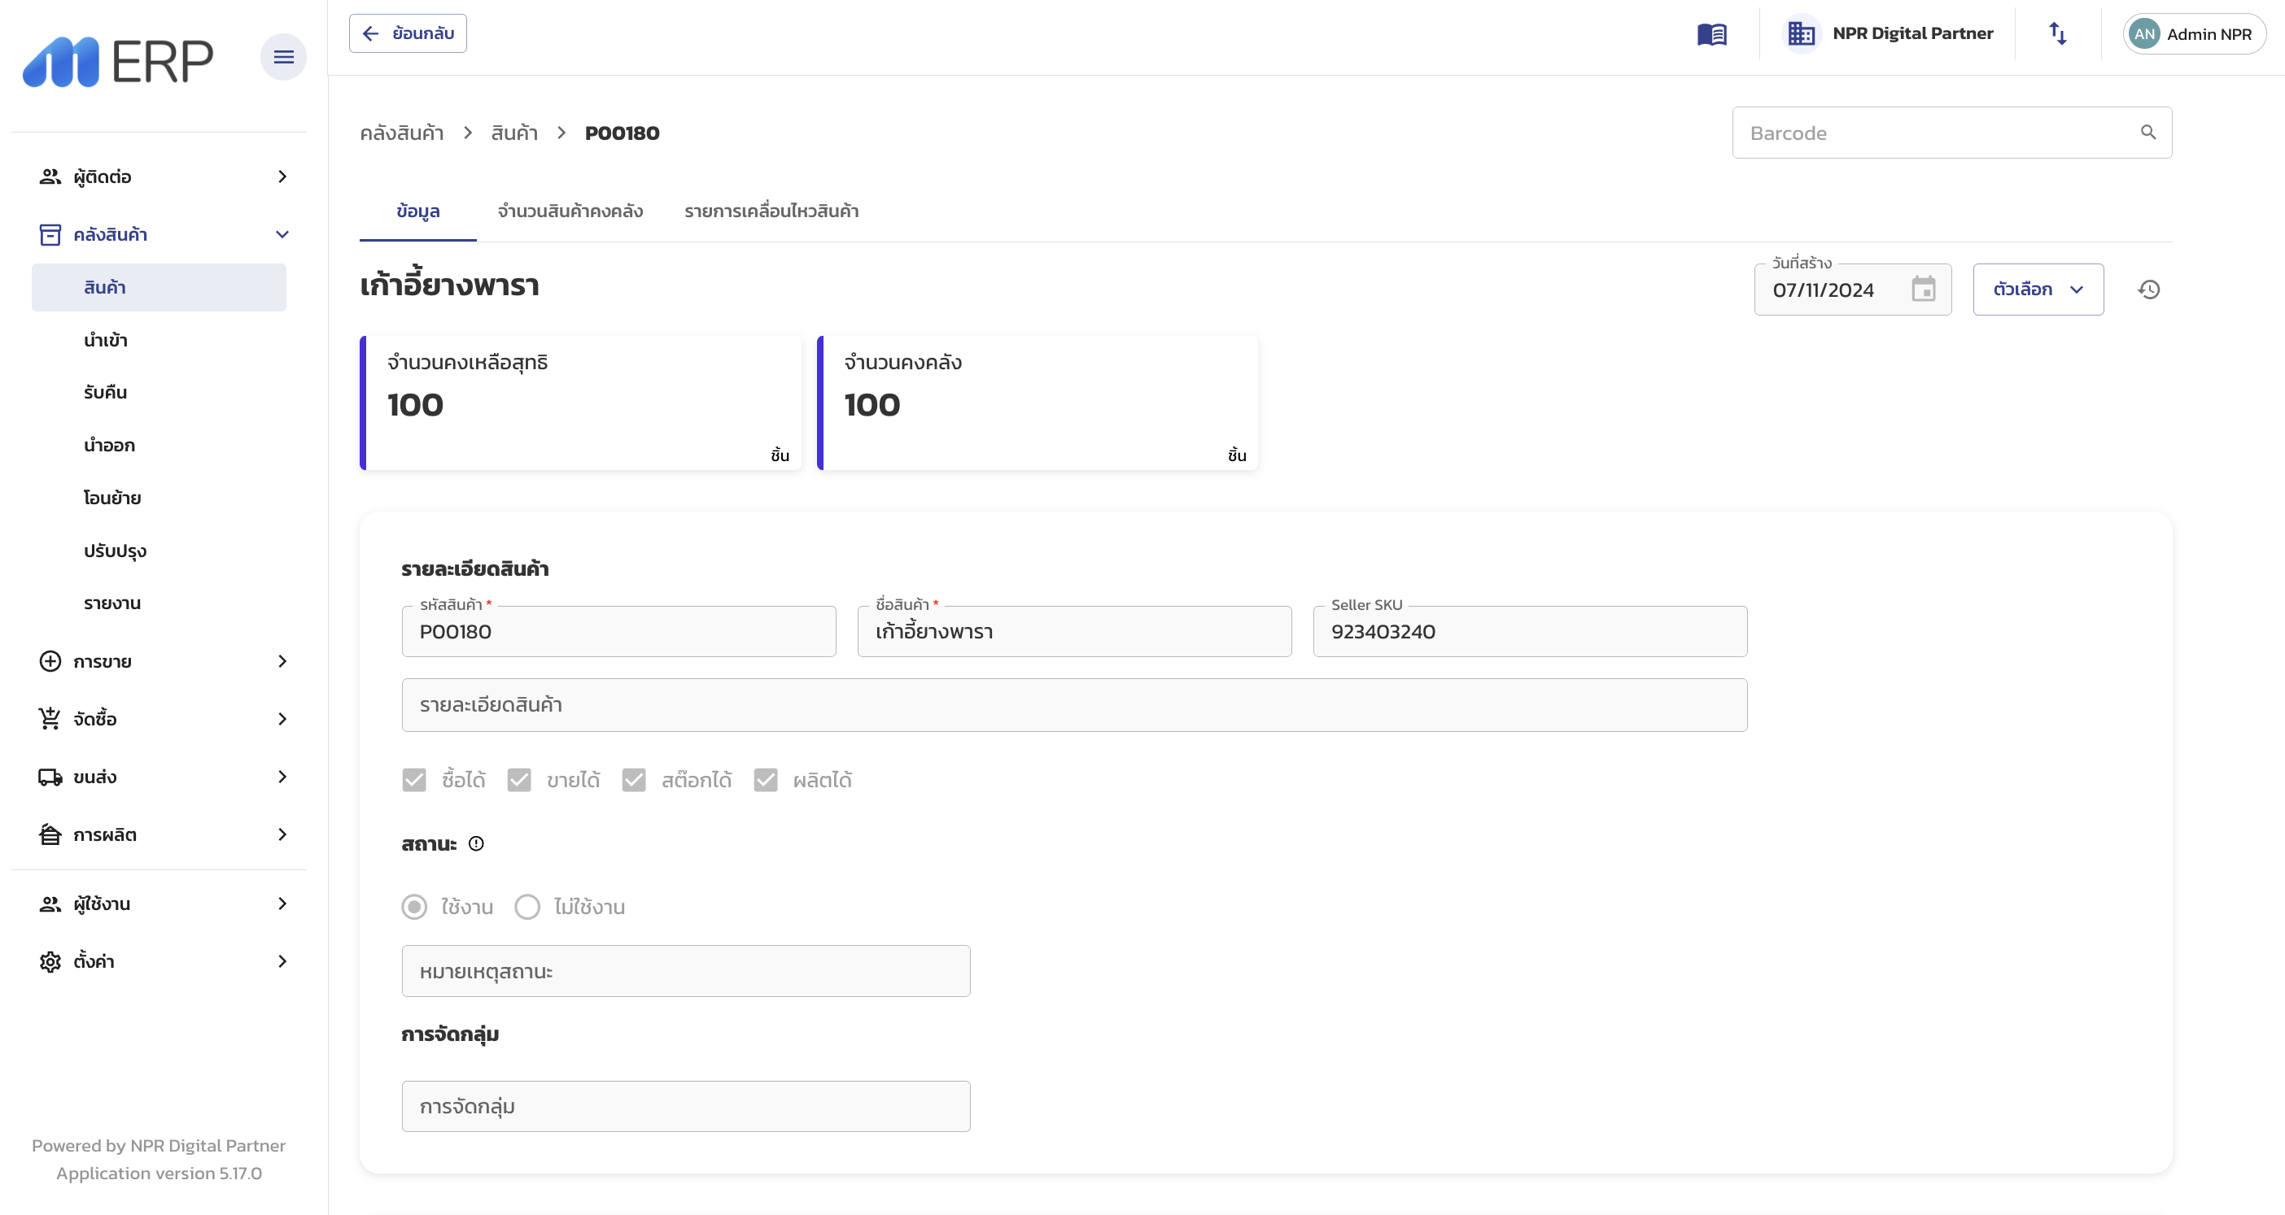2285x1215 pixels.
Task: Click the Seller SKU input field
Action: [1529, 632]
